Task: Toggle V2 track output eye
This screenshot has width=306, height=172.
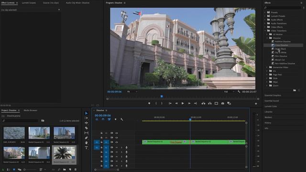Action: [117, 138]
